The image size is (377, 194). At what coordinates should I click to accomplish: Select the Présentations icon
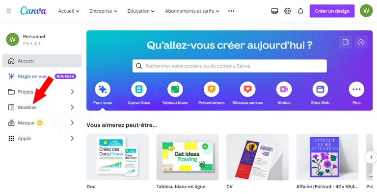212,89
